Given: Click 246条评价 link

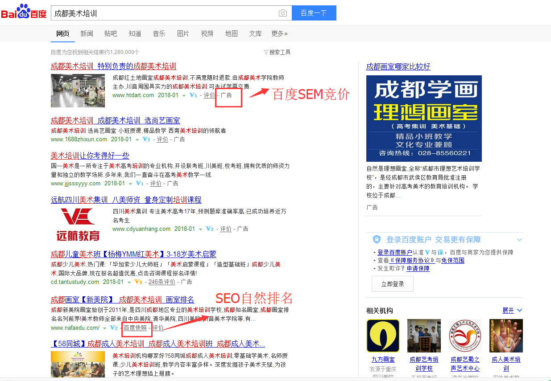Looking at the screenshot, I should tap(162, 282).
